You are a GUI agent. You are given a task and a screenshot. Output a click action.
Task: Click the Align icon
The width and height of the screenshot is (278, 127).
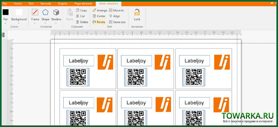(111, 16)
